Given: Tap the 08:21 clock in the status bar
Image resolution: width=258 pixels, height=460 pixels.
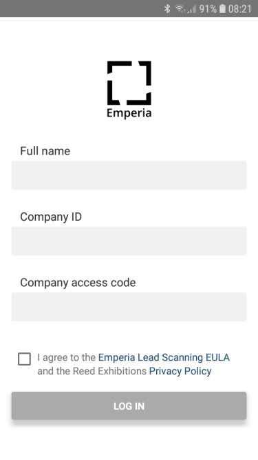Looking at the screenshot, I should (x=239, y=9).
